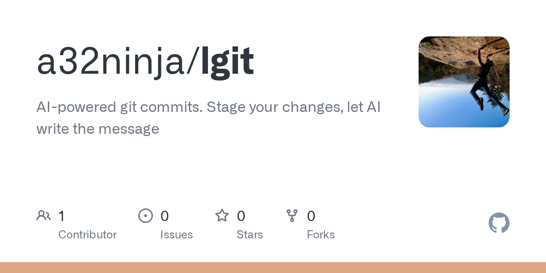Click the issues circle-dot icon
This screenshot has height=273, width=546.
pos(145,216)
